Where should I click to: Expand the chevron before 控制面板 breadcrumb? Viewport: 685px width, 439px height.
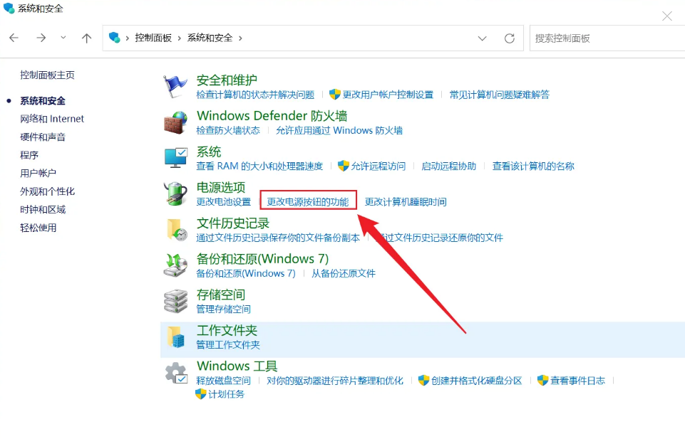click(x=127, y=38)
